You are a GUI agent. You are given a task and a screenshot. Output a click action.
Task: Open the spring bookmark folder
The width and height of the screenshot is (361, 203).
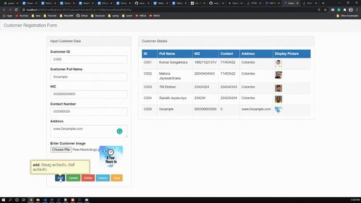113,16
